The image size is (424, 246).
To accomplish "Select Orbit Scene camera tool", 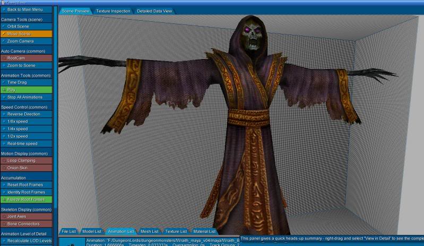I will (x=26, y=27).
